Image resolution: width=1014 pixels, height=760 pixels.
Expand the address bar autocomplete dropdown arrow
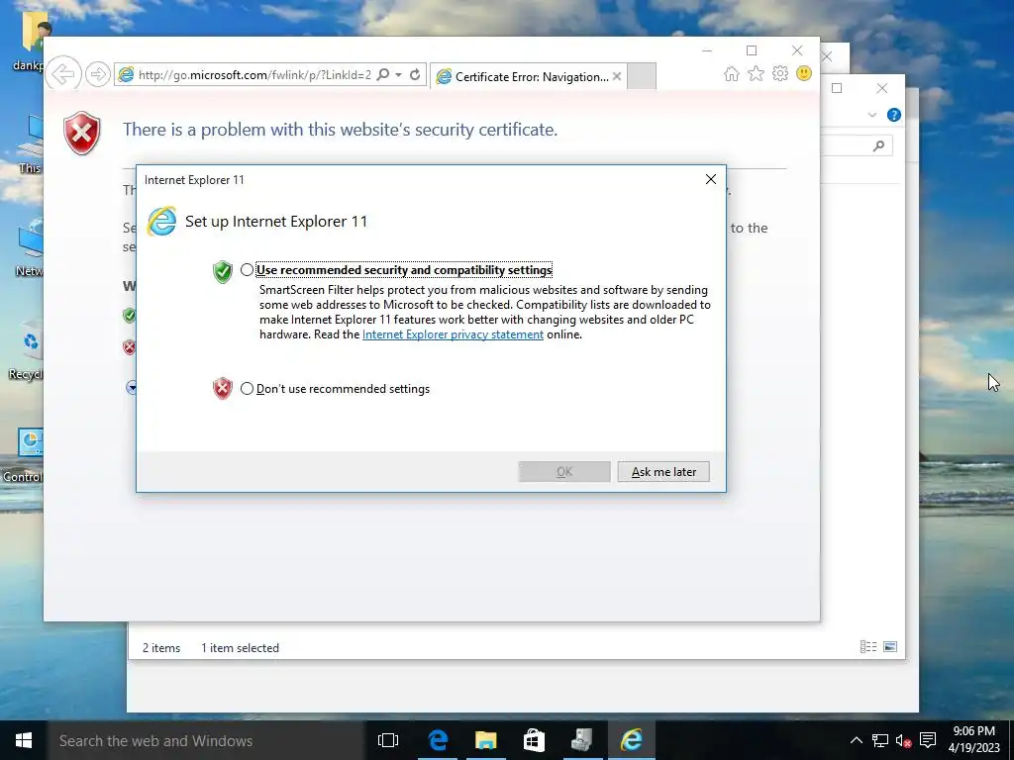[398, 74]
